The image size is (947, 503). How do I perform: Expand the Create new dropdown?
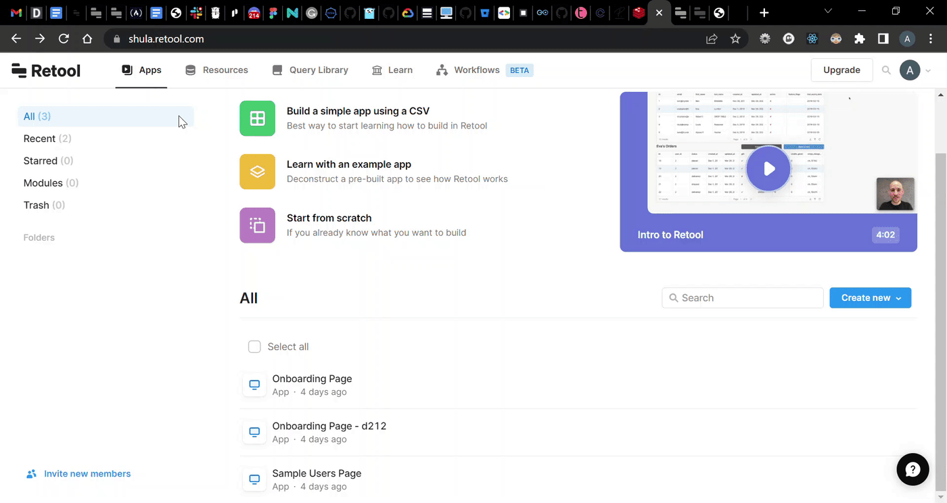coord(870,298)
